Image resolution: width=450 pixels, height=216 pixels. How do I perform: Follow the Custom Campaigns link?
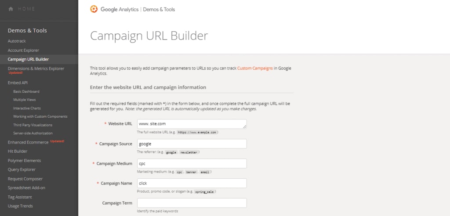[255, 68]
